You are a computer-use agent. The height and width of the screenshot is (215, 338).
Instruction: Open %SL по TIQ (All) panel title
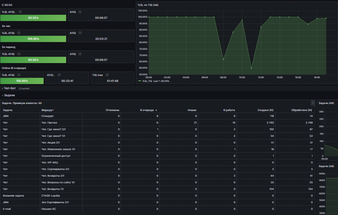pyautogui.click(x=148, y=5)
